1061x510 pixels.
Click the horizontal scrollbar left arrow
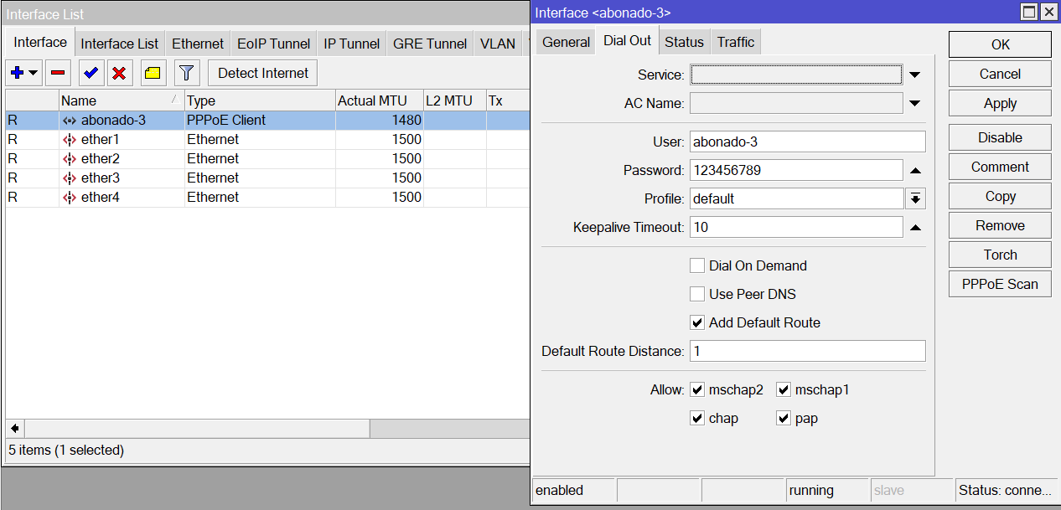coord(14,428)
